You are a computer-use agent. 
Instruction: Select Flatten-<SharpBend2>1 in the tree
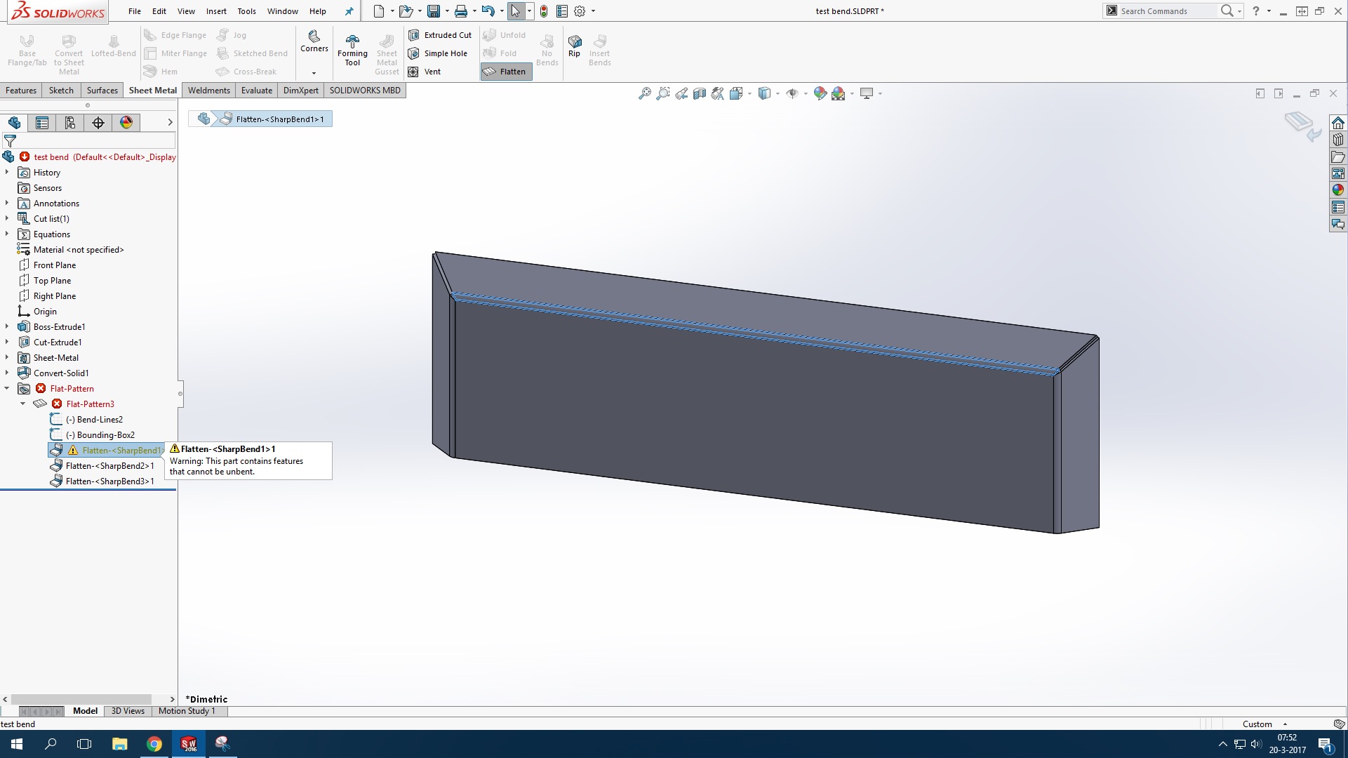pyautogui.click(x=109, y=466)
